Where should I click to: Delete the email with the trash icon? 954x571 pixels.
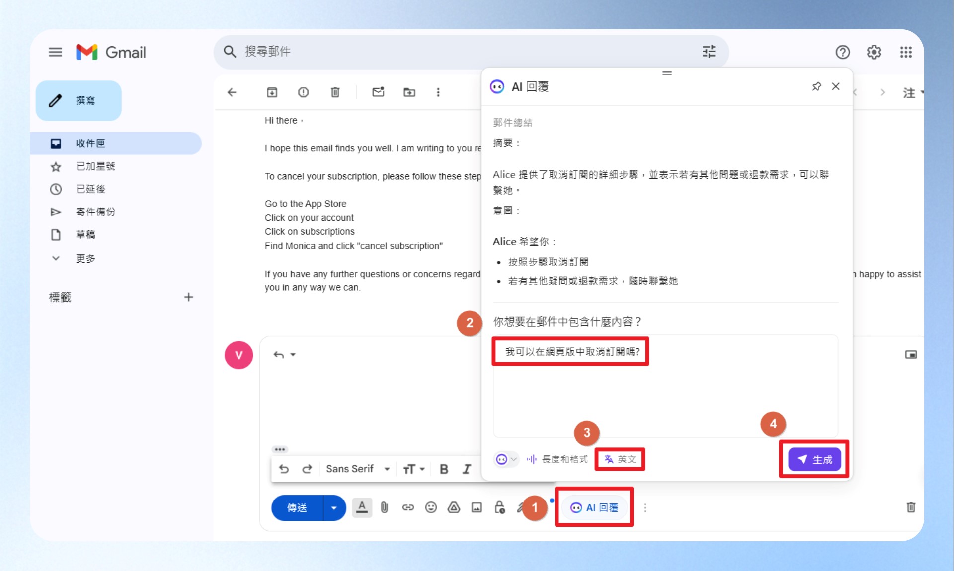pyautogui.click(x=335, y=92)
